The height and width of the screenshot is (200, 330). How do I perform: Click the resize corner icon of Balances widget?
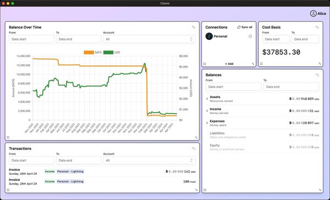[x=320, y=190]
